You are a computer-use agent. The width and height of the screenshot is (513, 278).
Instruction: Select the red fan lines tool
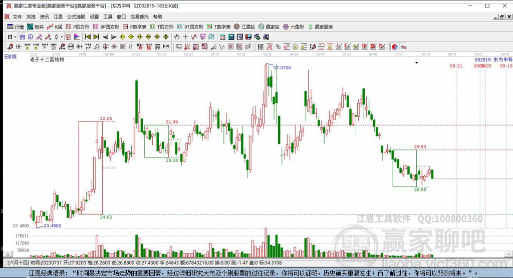(x=187, y=46)
